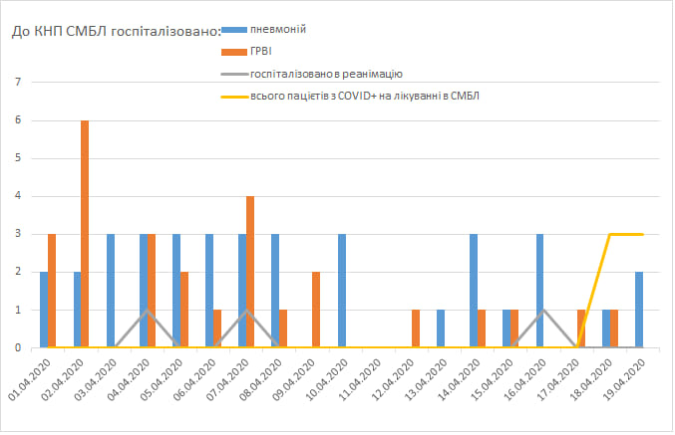This screenshot has height=435, width=675.
Task: Click the gray line peak at 04.04.2020
Action: tap(148, 311)
